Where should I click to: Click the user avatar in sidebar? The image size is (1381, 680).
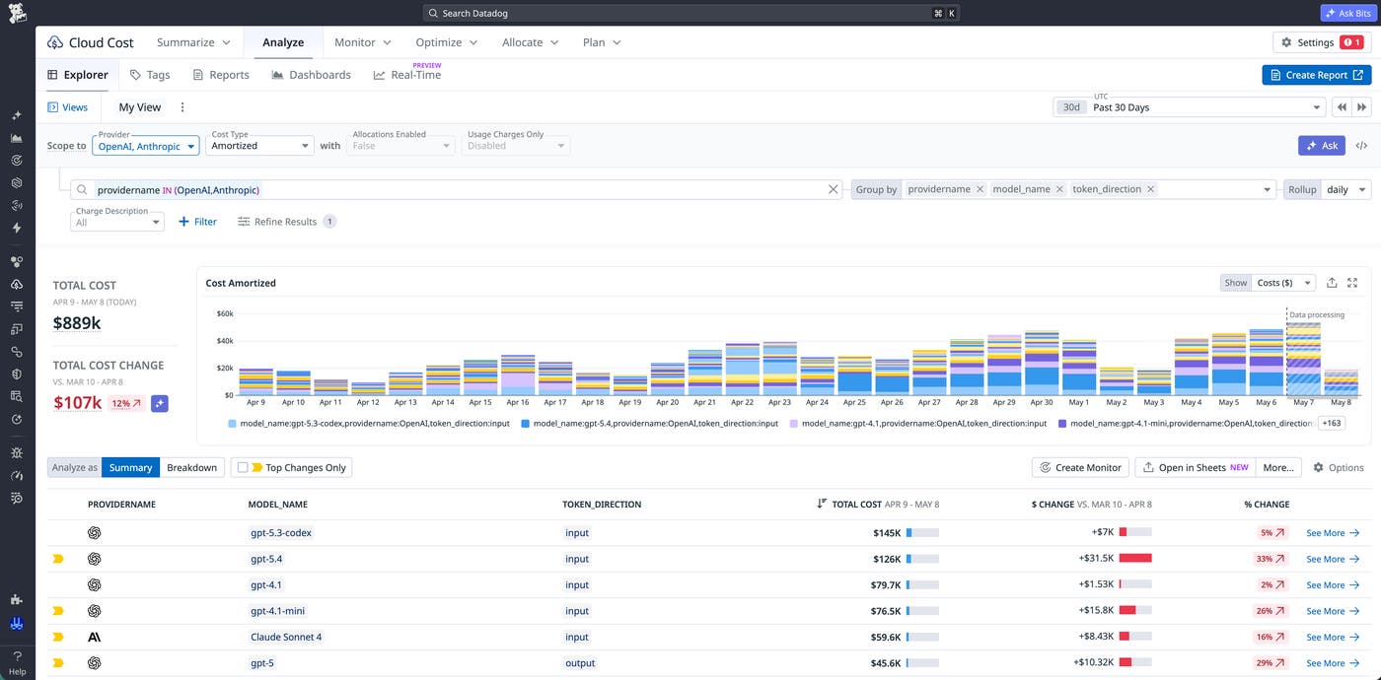(17, 623)
